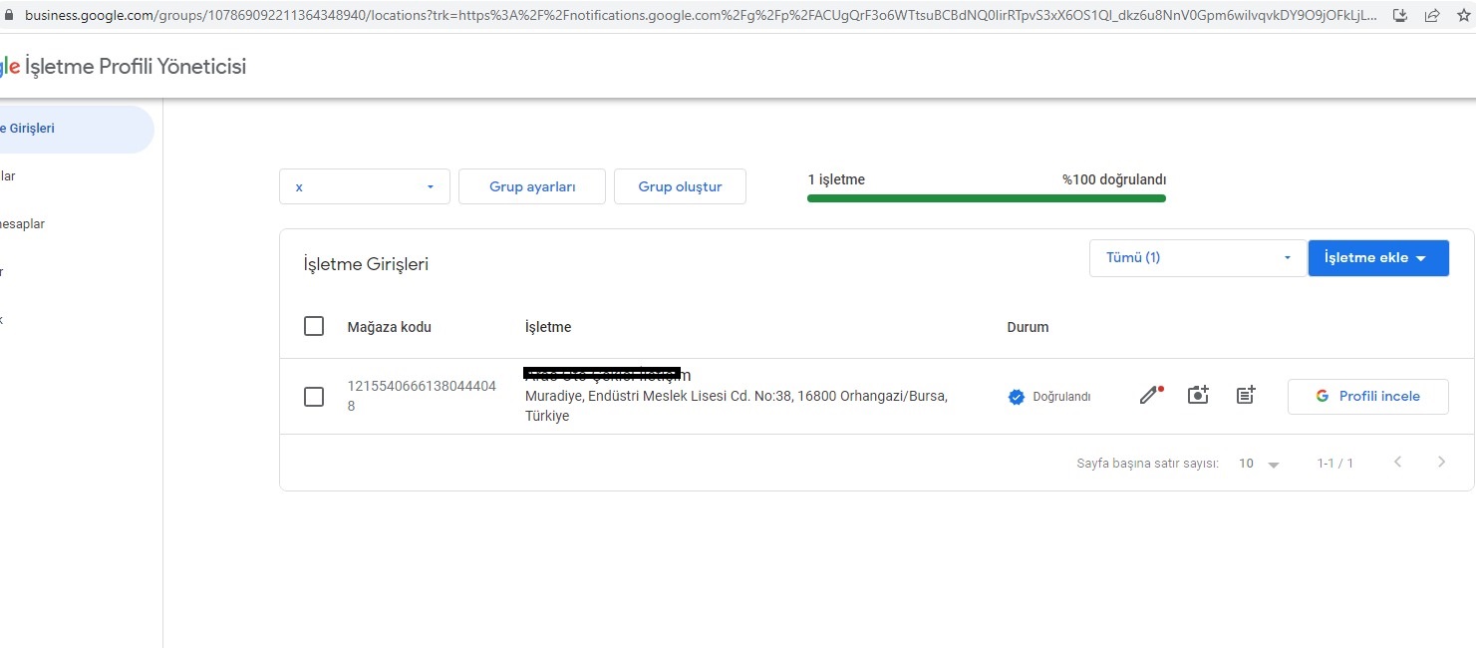
Task: Click the pencil edit icon for the business
Action: click(1150, 396)
